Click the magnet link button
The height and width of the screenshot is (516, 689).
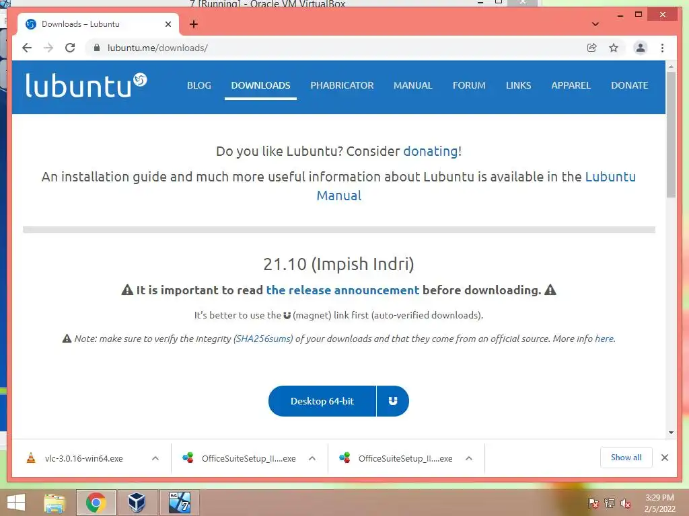click(x=393, y=401)
